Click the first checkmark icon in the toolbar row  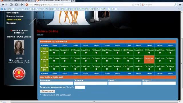(x=109, y=9)
